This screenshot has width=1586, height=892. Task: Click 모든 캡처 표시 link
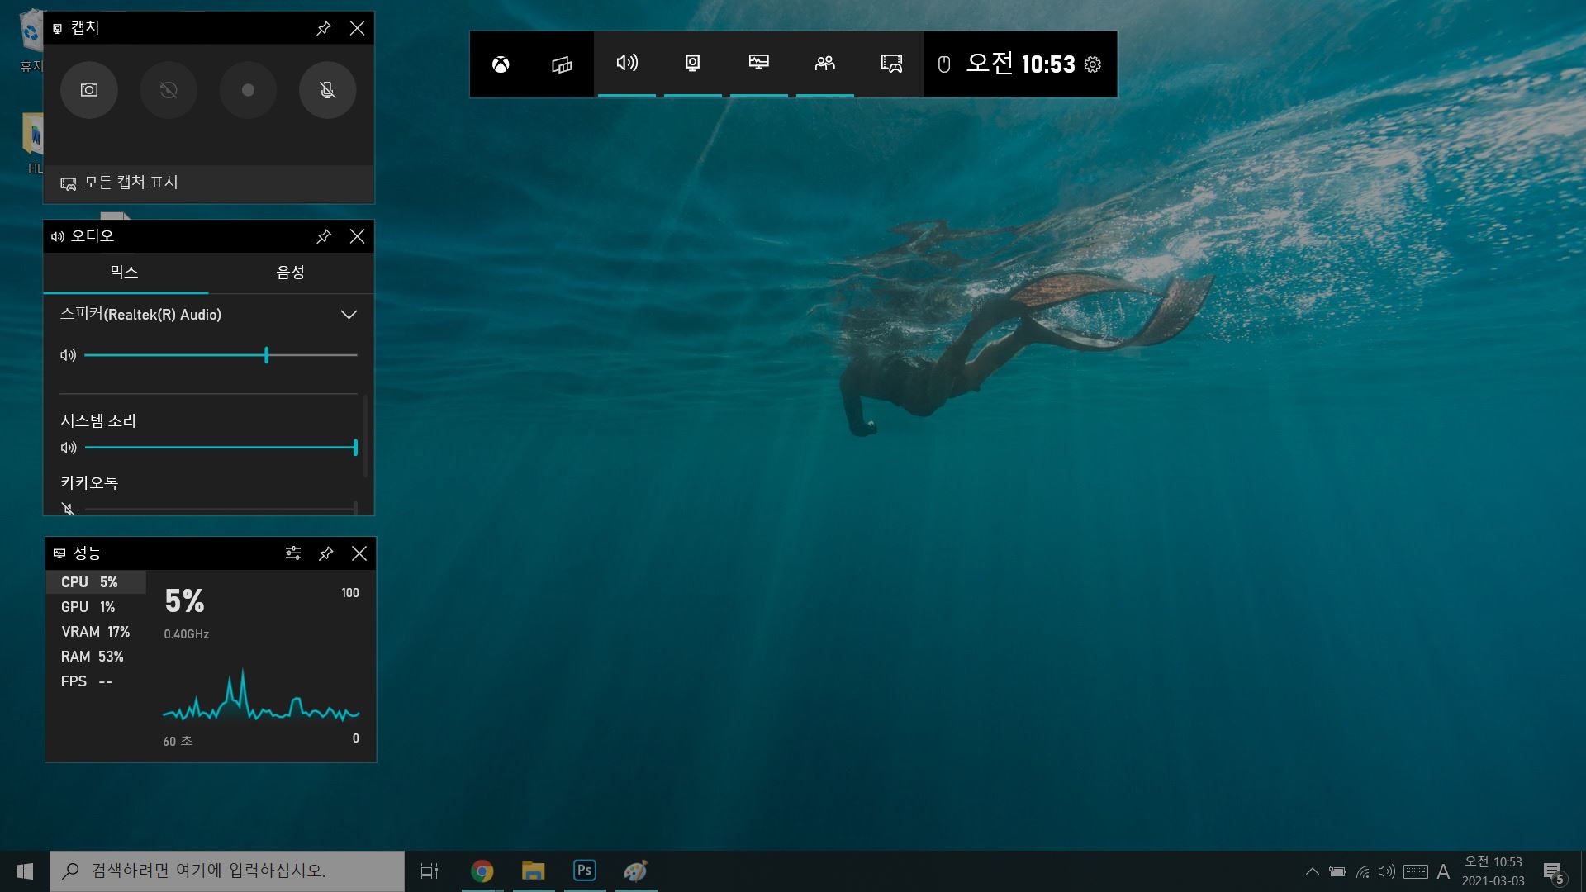point(131,183)
